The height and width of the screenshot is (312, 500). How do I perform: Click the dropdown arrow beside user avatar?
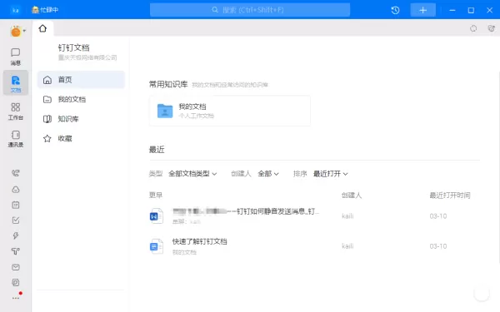(x=24, y=31)
